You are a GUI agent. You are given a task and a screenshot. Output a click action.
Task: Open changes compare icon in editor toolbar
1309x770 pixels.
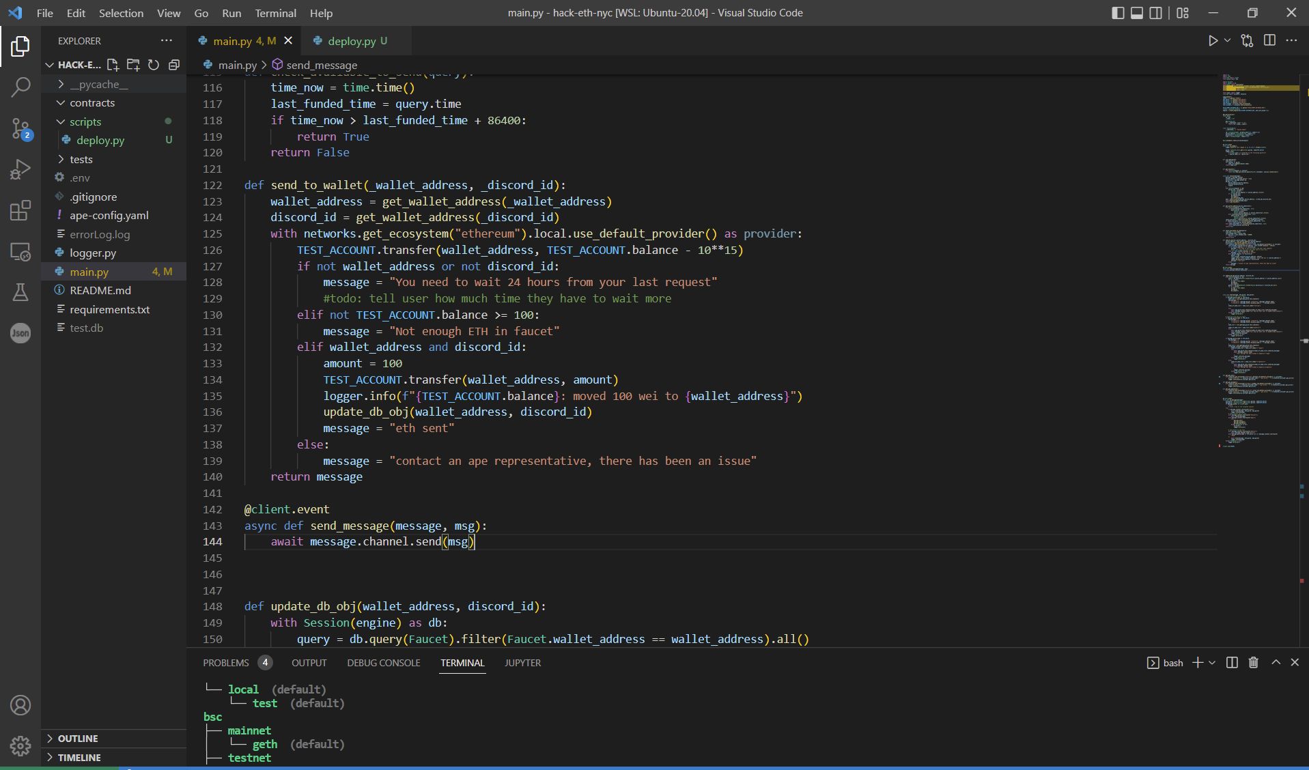pyautogui.click(x=1247, y=40)
